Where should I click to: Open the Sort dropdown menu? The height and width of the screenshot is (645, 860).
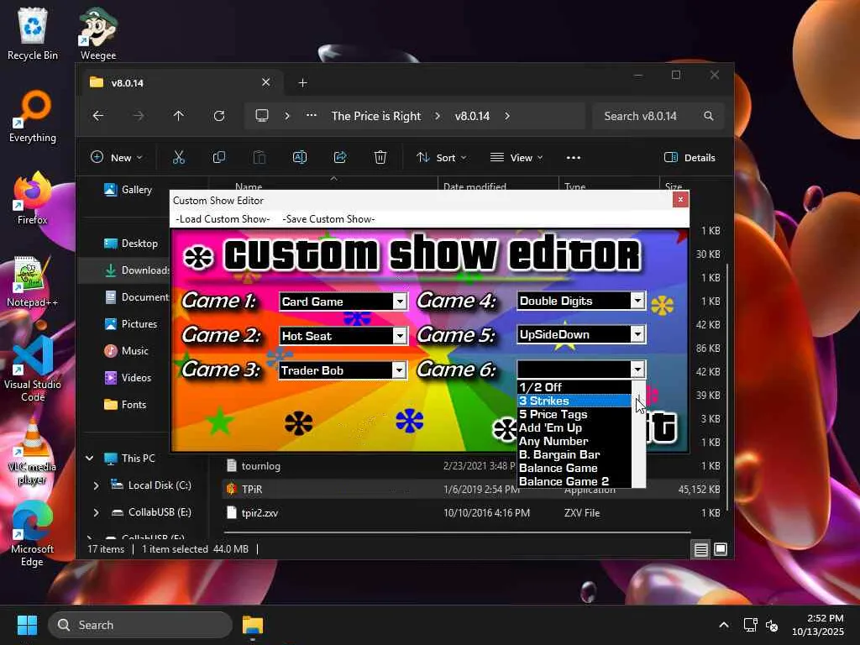point(441,157)
